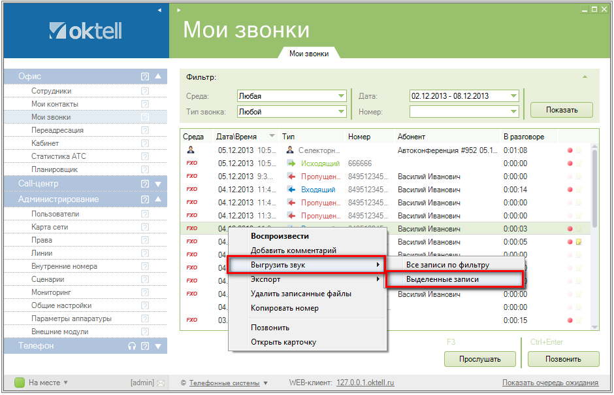
Task: Click the envelope icon next to [admin]
Action: pyautogui.click(x=161, y=383)
